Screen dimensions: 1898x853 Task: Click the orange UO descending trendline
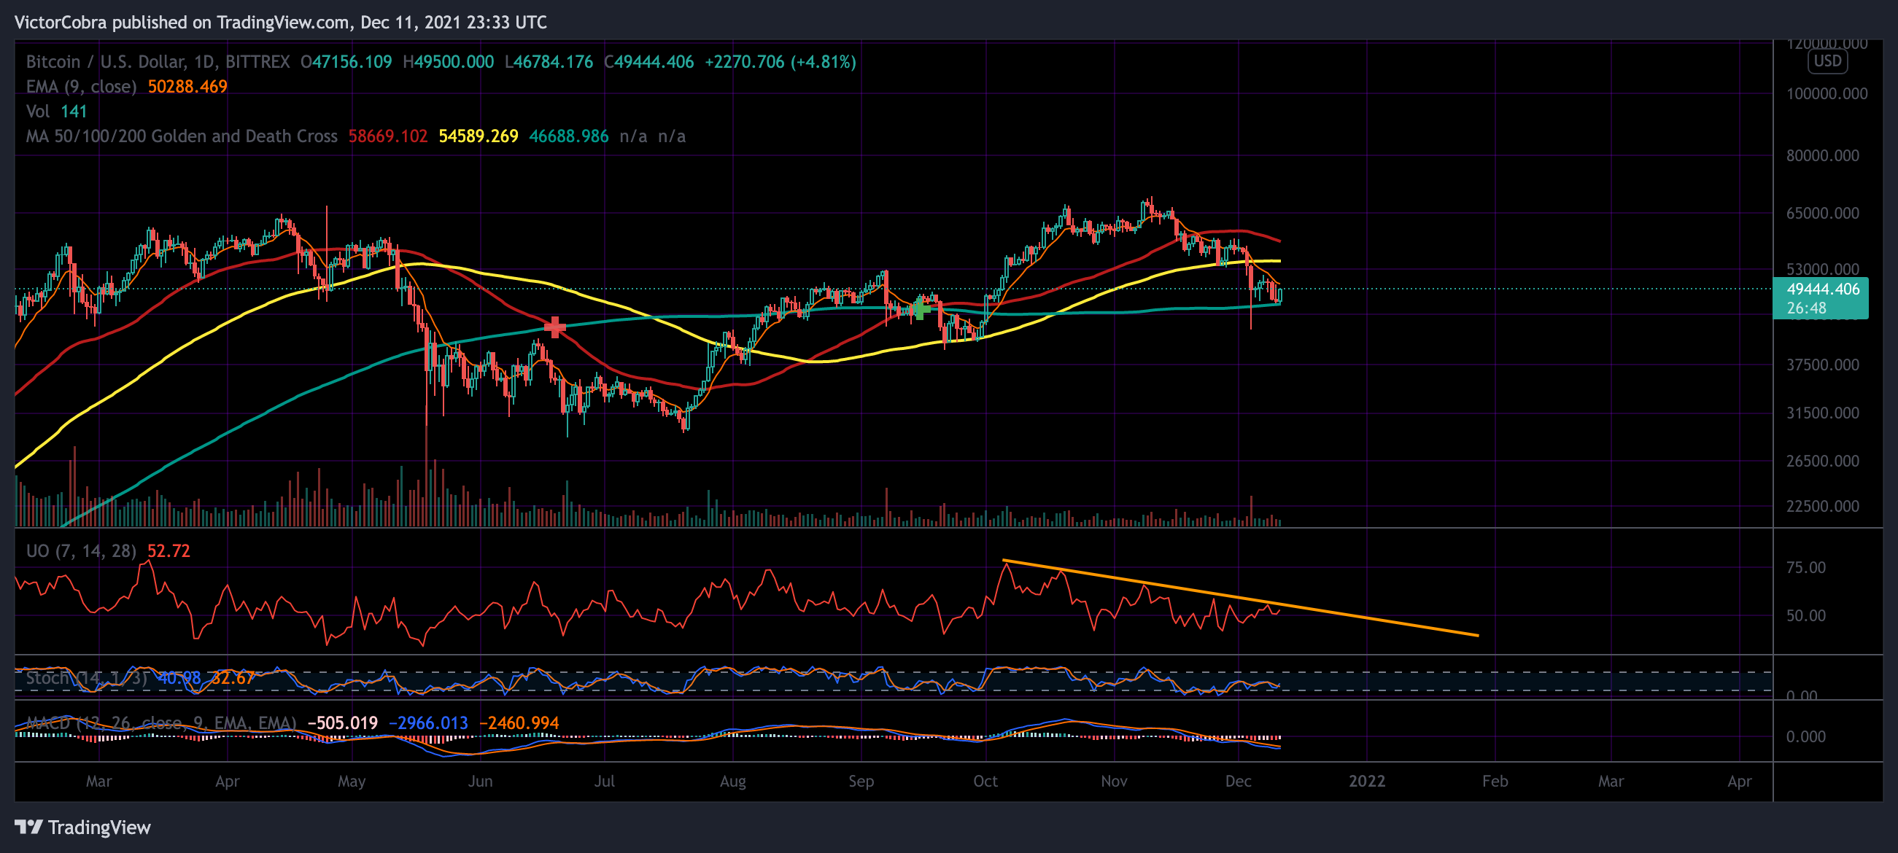click(x=1240, y=598)
